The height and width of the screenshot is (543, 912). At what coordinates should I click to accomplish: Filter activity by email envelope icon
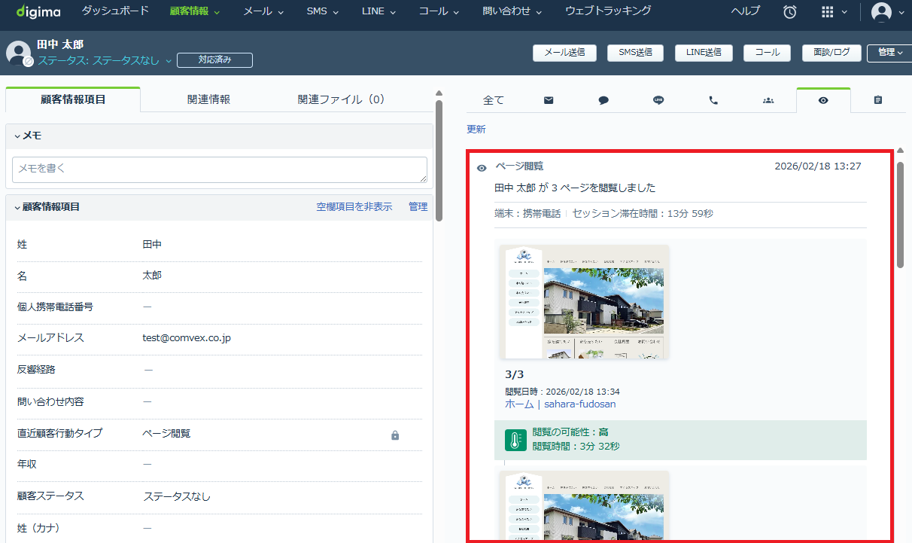[x=549, y=100]
